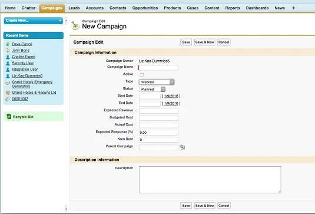Collapse the sidebar with the top arrow handle
Image resolution: width=315 pixels, height=214 pixels.
point(66,21)
